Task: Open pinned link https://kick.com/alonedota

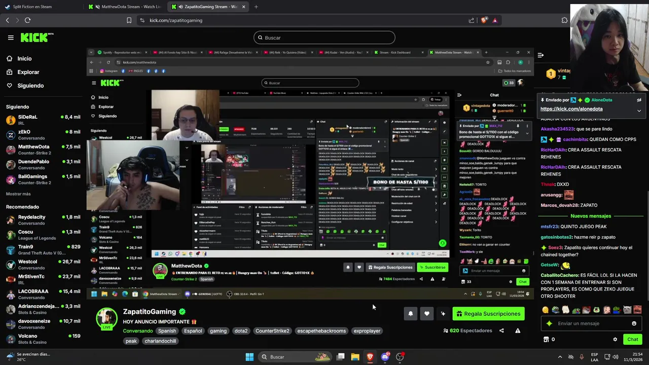Action: [571, 109]
